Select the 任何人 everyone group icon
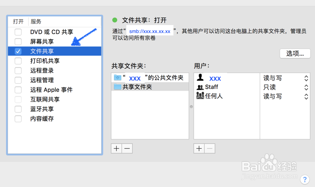The image size is (315, 187). (200, 96)
